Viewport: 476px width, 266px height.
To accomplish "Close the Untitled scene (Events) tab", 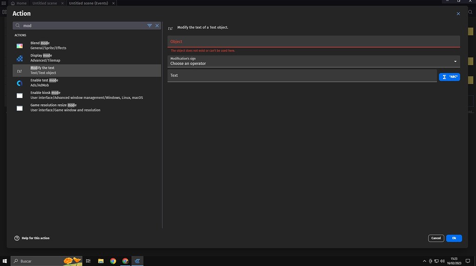I will 113,3.
